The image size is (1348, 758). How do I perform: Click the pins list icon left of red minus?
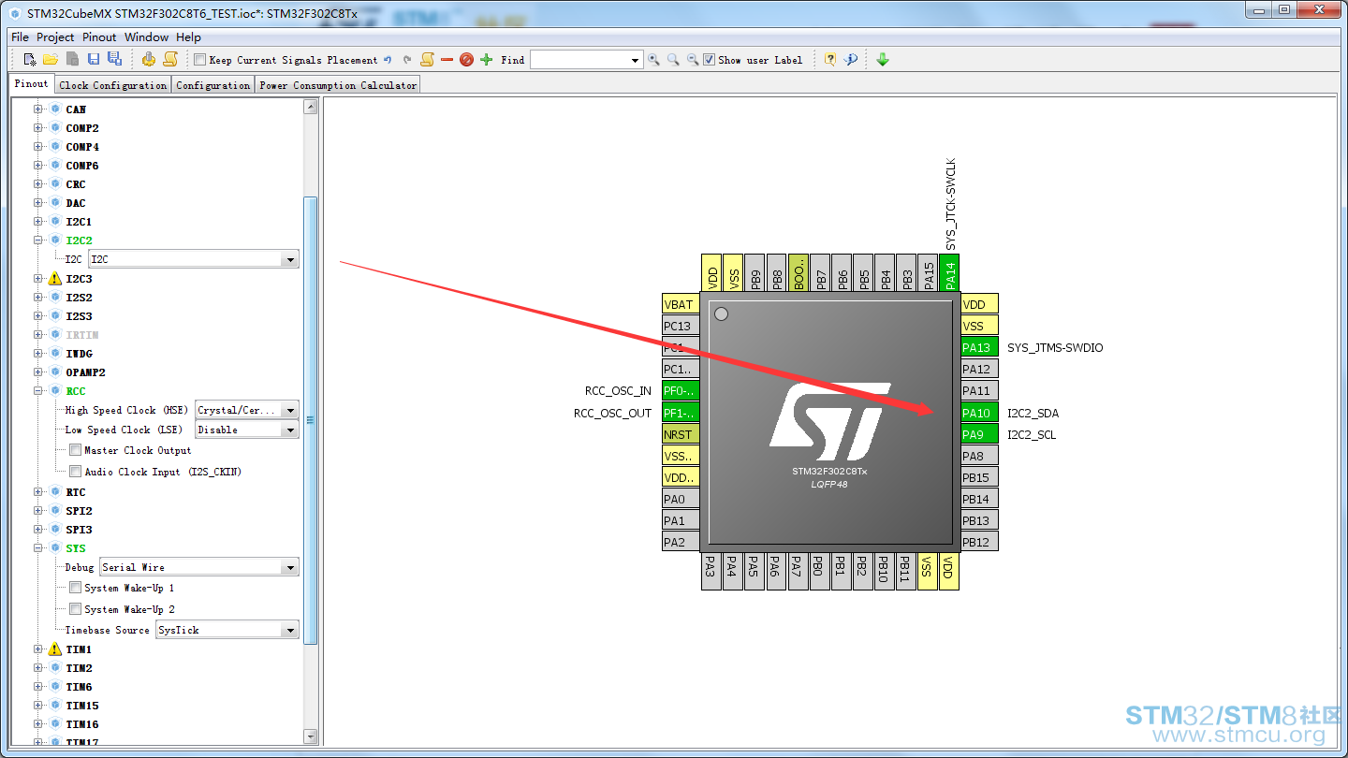coord(427,60)
